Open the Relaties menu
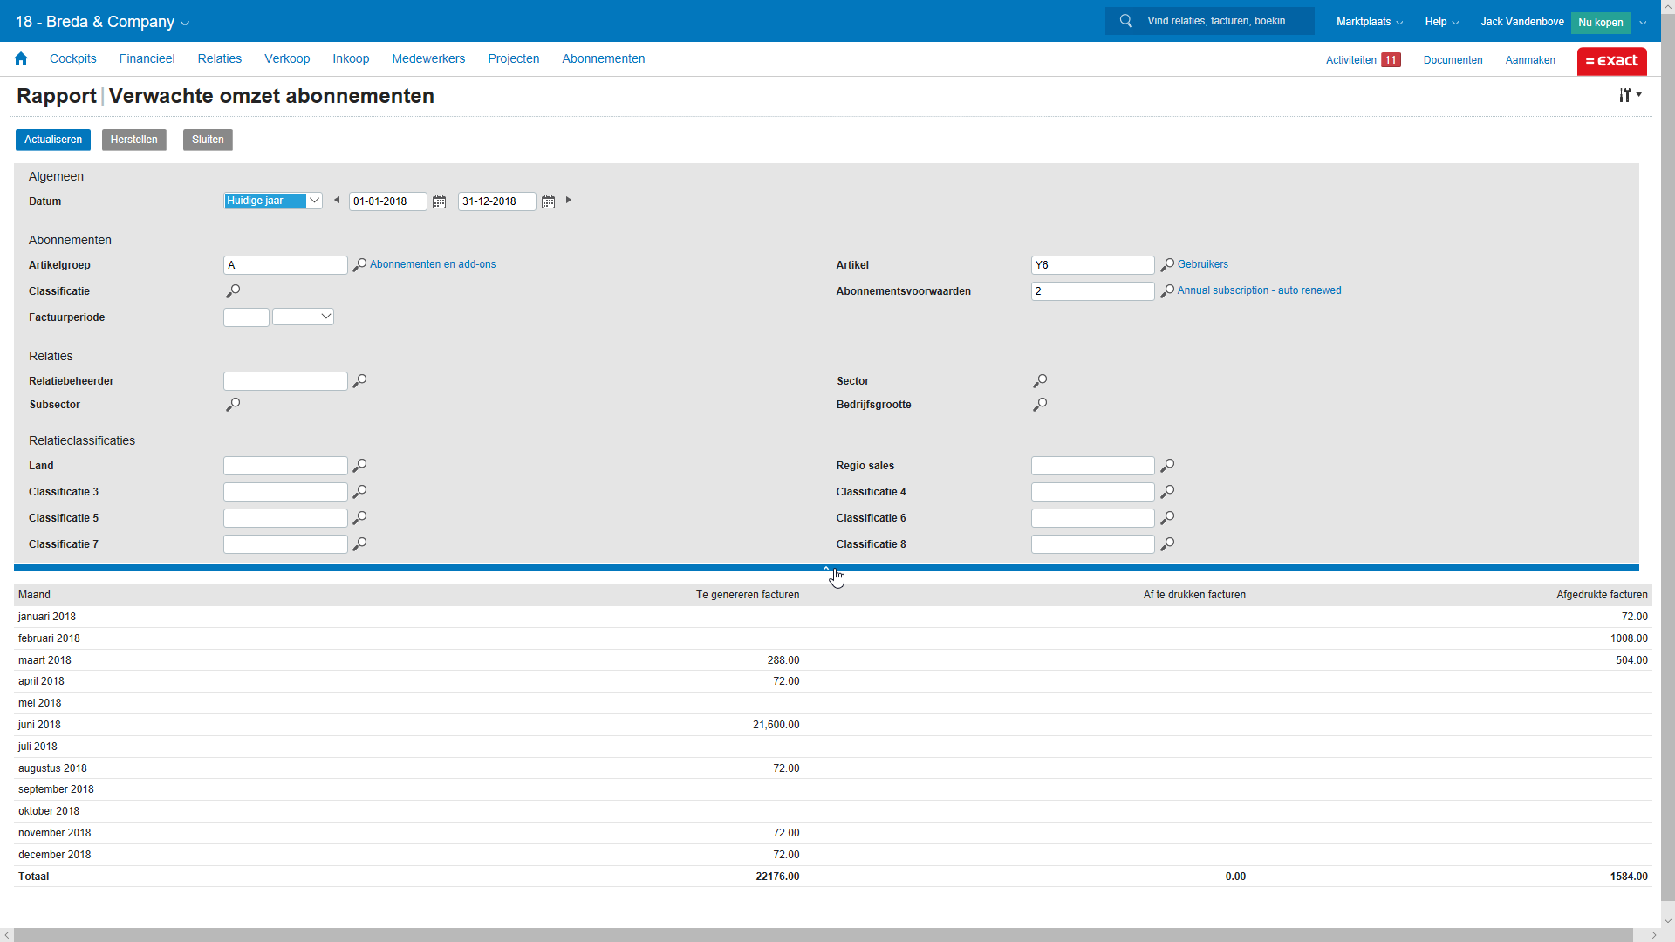 pyautogui.click(x=220, y=58)
